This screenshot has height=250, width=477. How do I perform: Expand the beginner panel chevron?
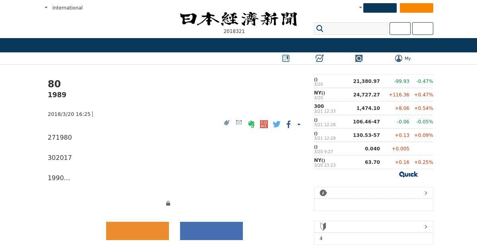click(x=426, y=227)
